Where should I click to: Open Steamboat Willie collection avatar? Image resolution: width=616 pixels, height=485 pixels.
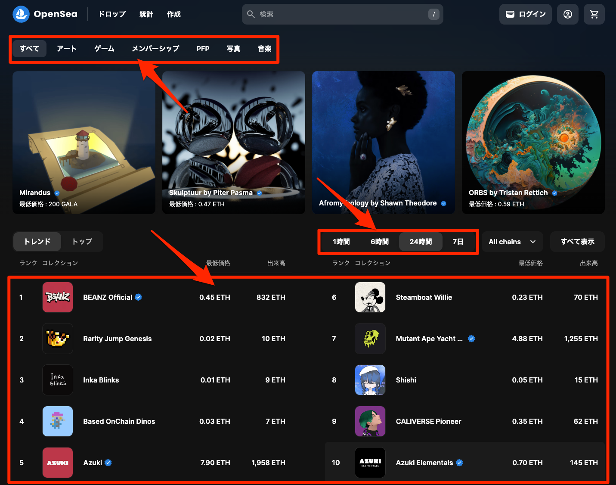[x=370, y=297]
